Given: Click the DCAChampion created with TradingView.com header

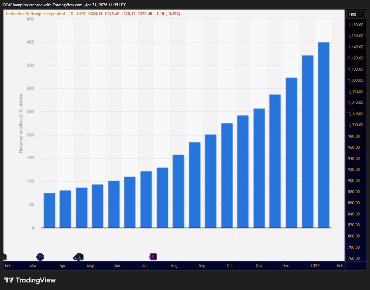Looking at the screenshot, I should [x=65, y=5].
